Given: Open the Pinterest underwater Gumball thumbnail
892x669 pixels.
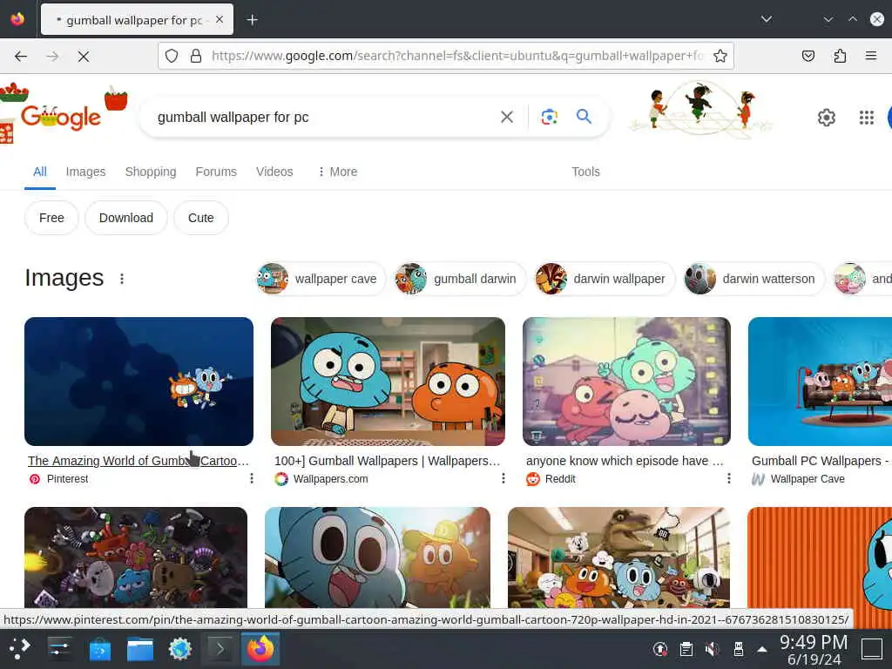Looking at the screenshot, I should pos(139,382).
